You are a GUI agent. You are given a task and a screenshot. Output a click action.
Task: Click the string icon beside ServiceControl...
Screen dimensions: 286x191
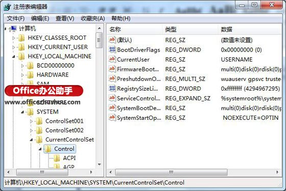tap(112, 98)
